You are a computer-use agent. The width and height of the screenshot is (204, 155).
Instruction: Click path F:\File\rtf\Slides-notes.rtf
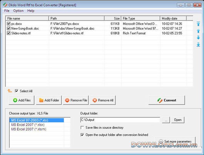(x=67, y=33)
